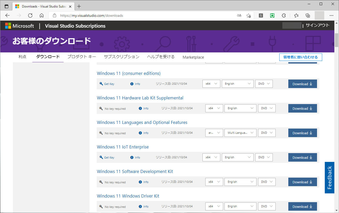
Task: Click 'No key required' in Software Development Kit row
Action: coord(115,182)
